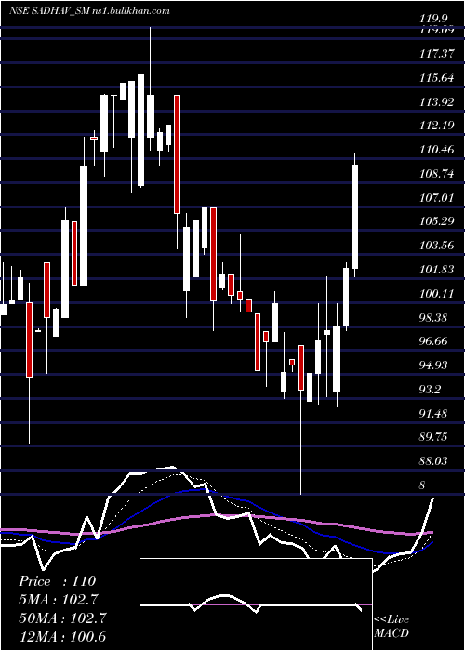Click the Price : 110 readout
465x651 pixels.
(x=58, y=581)
